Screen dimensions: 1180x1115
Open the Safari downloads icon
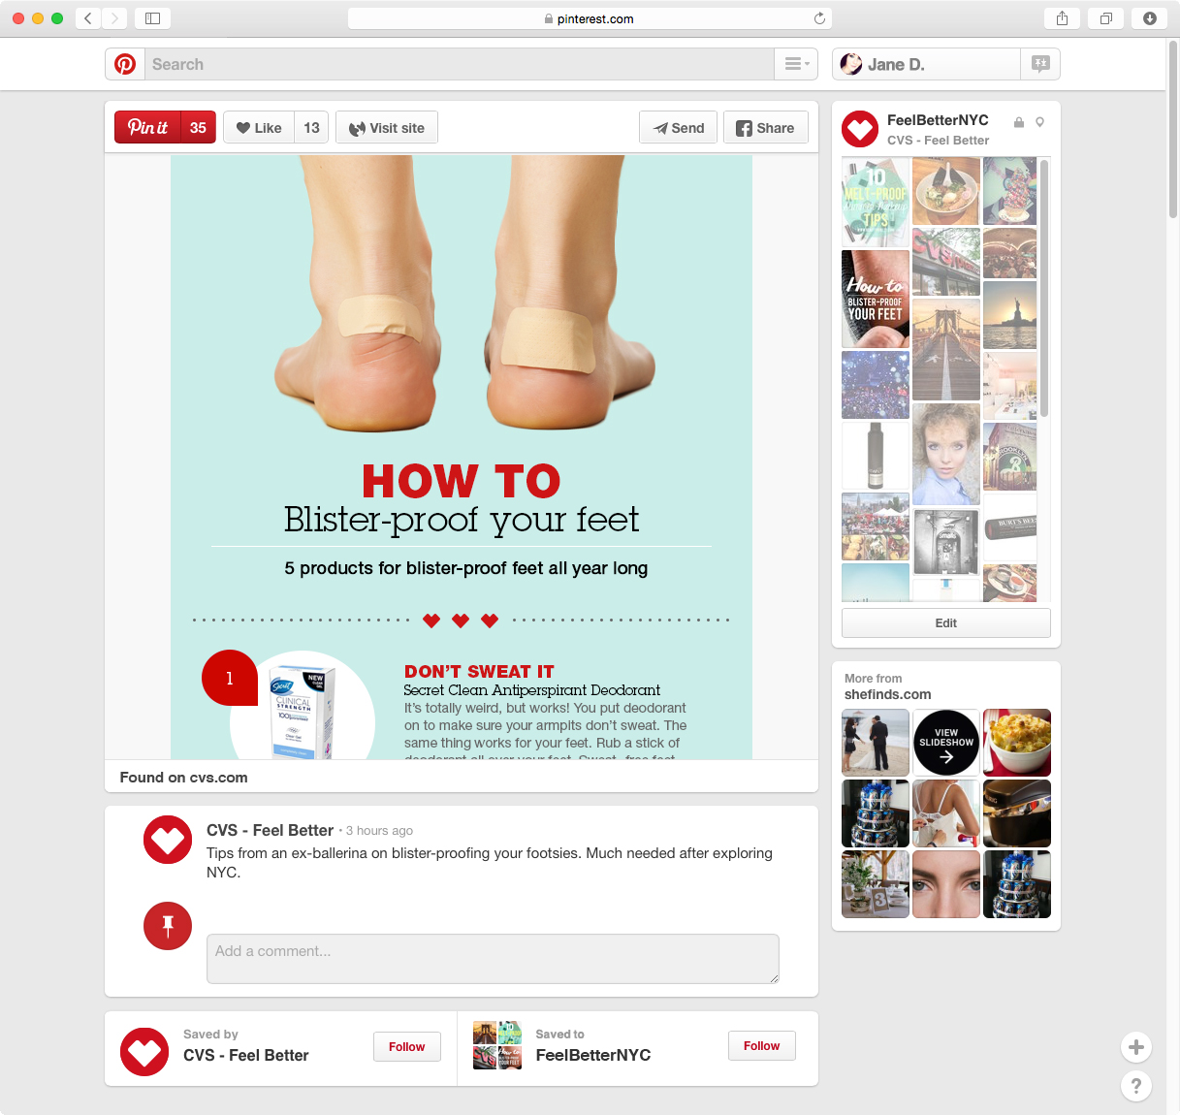coord(1150,18)
